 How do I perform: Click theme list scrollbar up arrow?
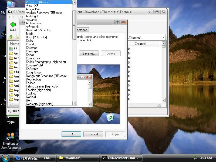coord(75,2)
